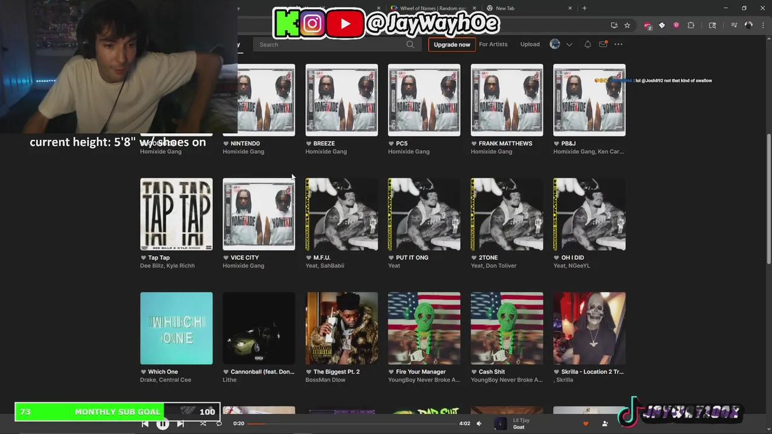
Task: Open the tab search icon in toolbar
Action: click(x=712, y=25)
